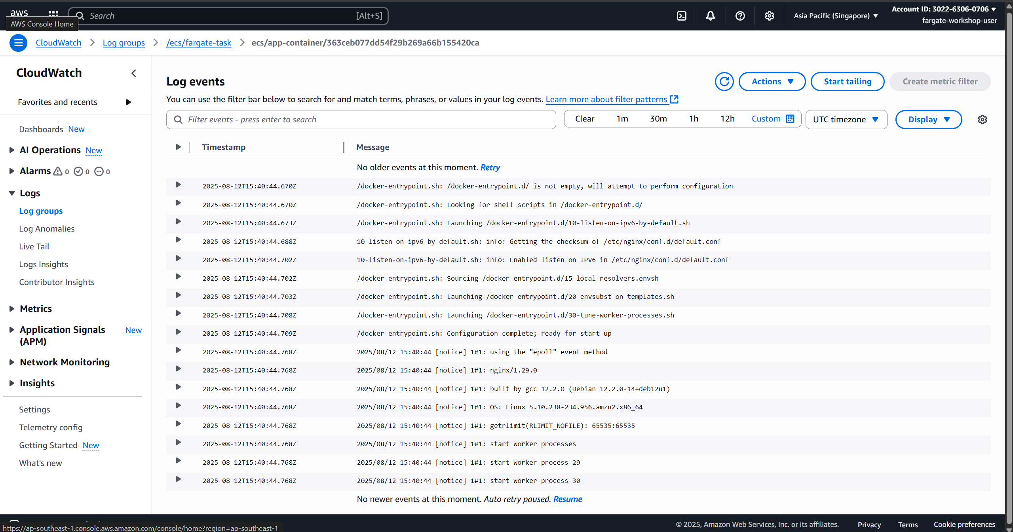Refresh the log events list
The image size is (1013, 532).
(x=724, y=82)
